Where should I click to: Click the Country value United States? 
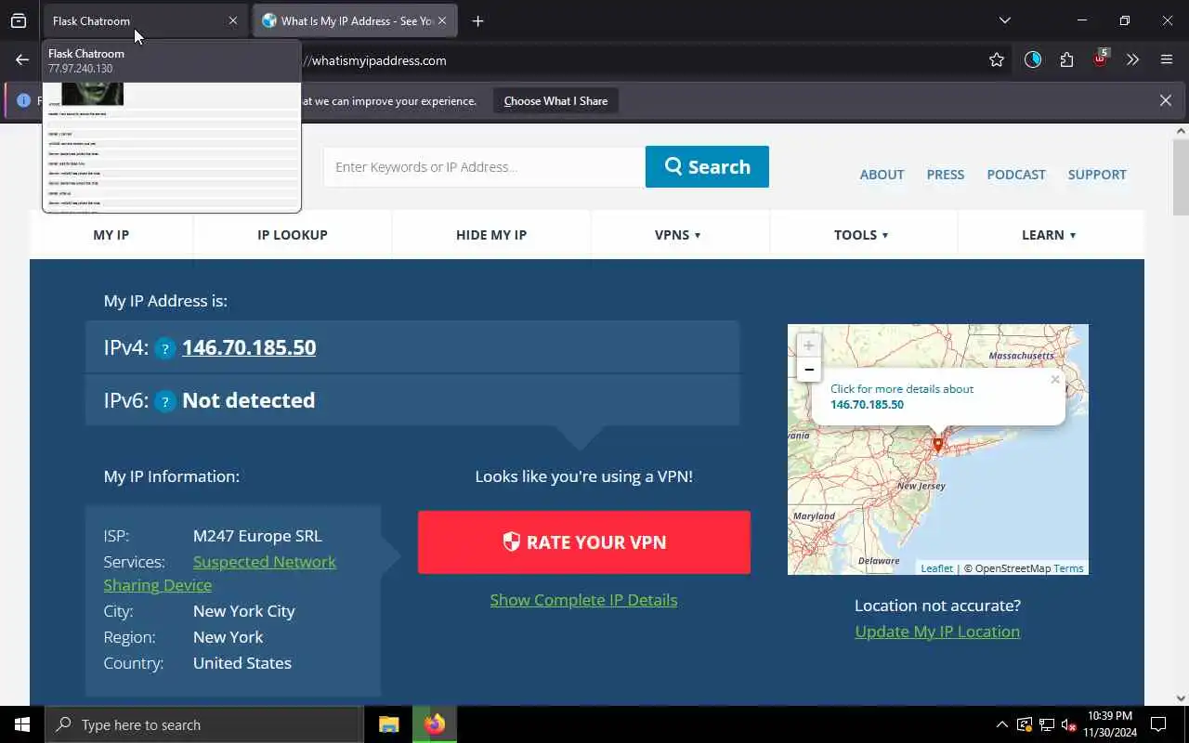(242, 663)
